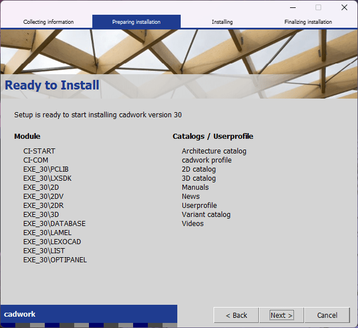Click the Manuals entry
Viewport: 358px width, 328px height.
click(x=195, y=188)
